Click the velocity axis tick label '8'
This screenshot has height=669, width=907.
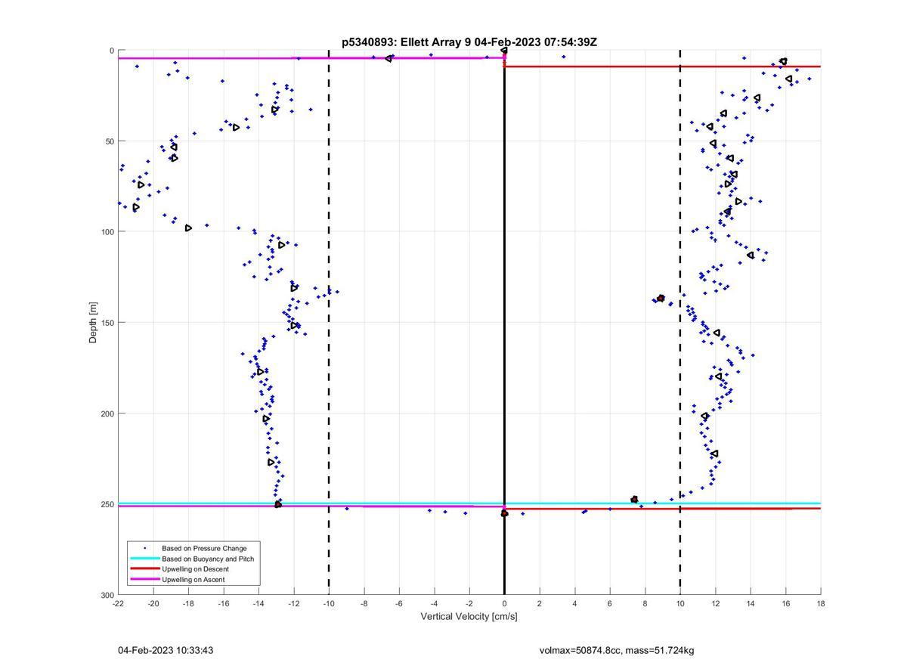[x=645, y=603]
